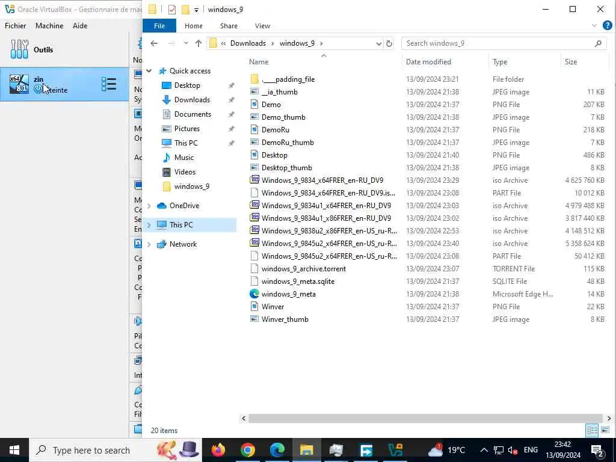Open zin machine list menu icon
This screenshot has height=462, width=616.
coord(109,84)
